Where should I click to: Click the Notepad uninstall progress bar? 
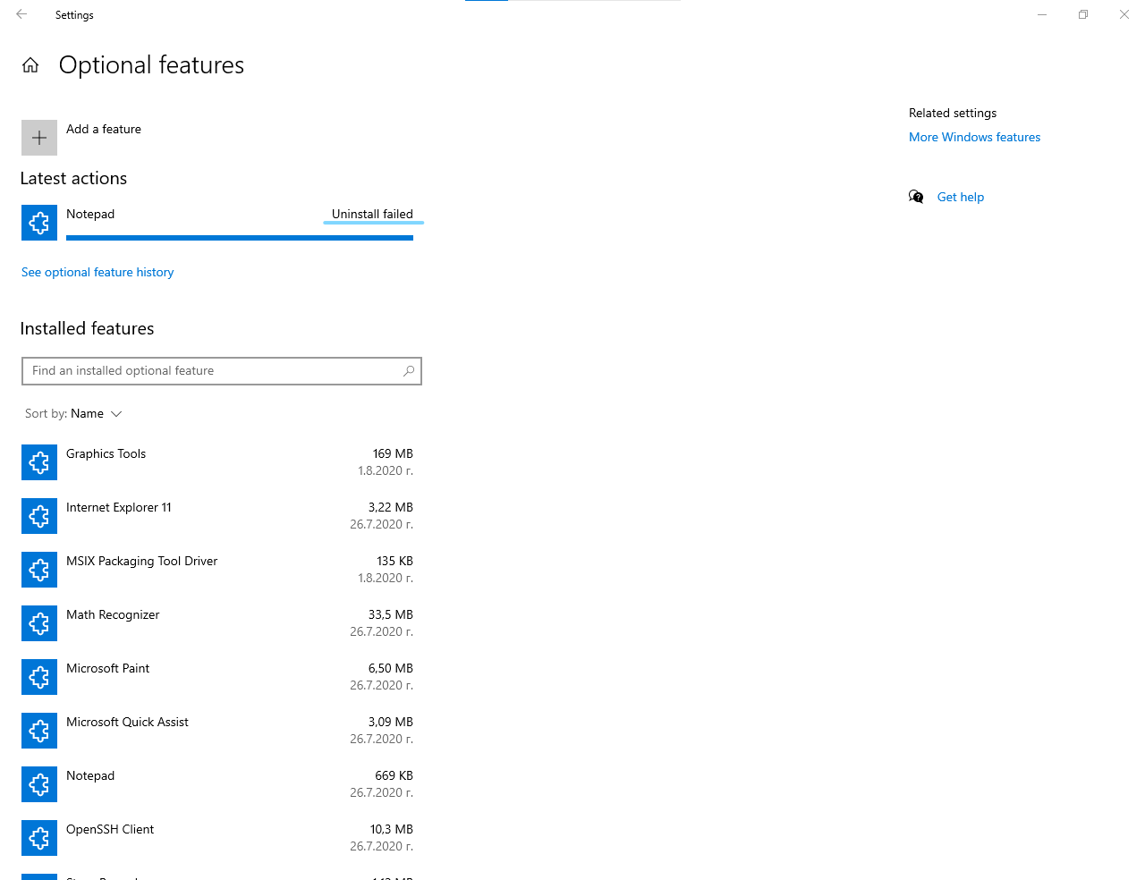coord(240,238)
